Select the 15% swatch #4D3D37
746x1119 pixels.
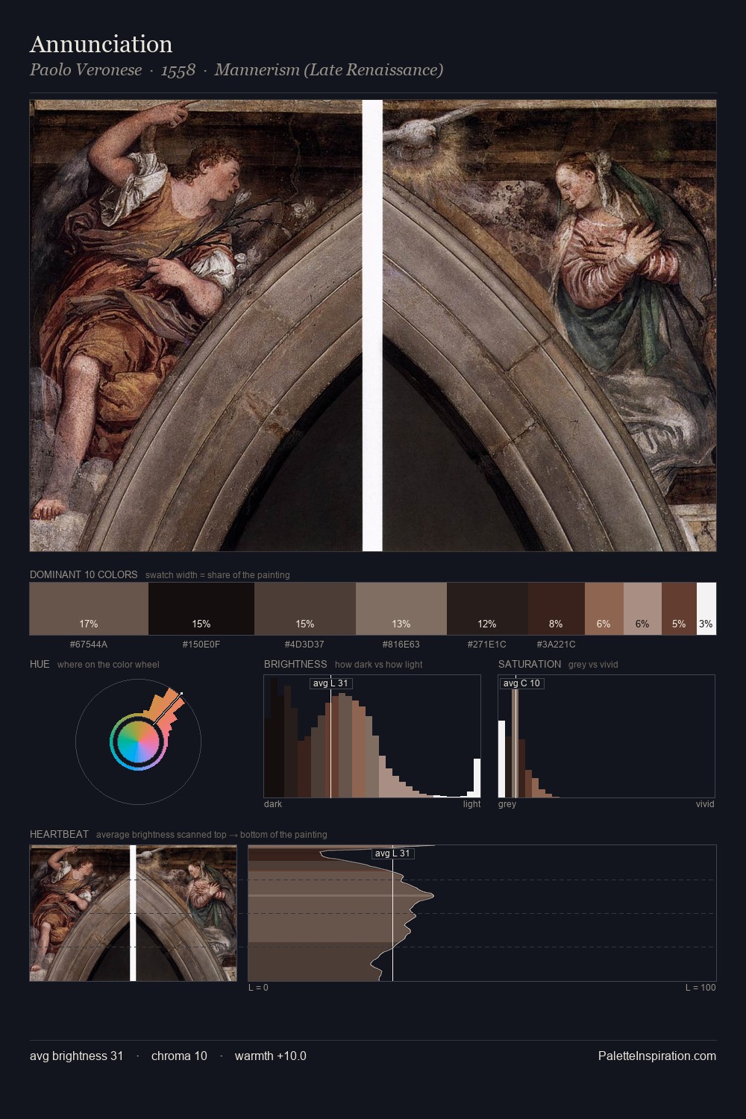point(305,609)
